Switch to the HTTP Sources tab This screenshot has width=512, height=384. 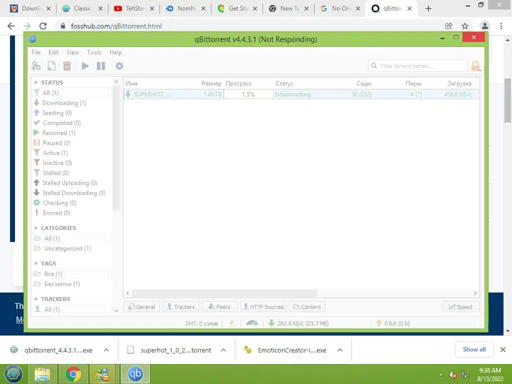263,307
